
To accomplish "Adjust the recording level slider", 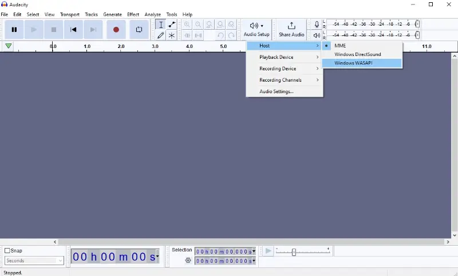I will pos(417,24).
